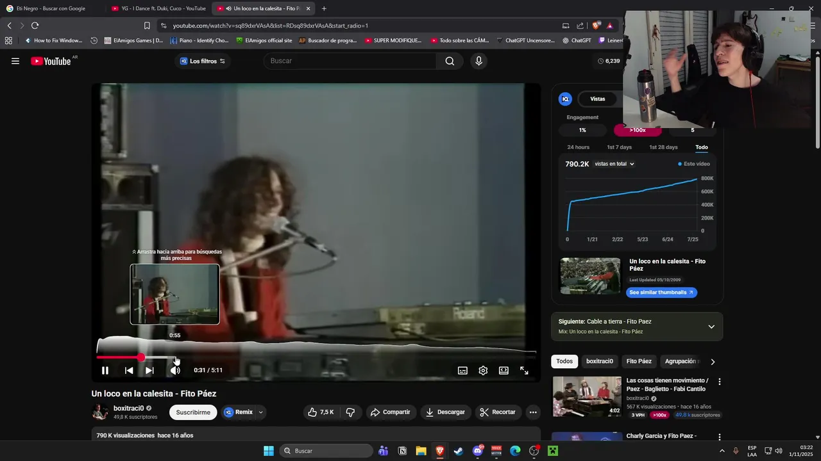Go to the YouTube home logo
821x461 pixels.
click(x=51, y=61)
